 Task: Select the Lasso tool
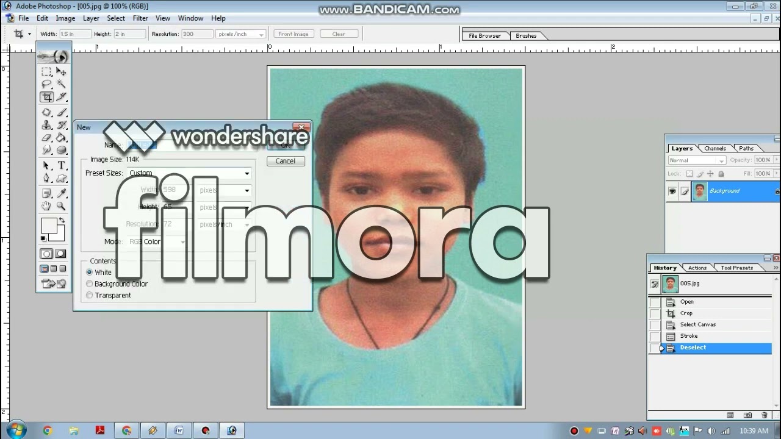click(x=46, y=84)
